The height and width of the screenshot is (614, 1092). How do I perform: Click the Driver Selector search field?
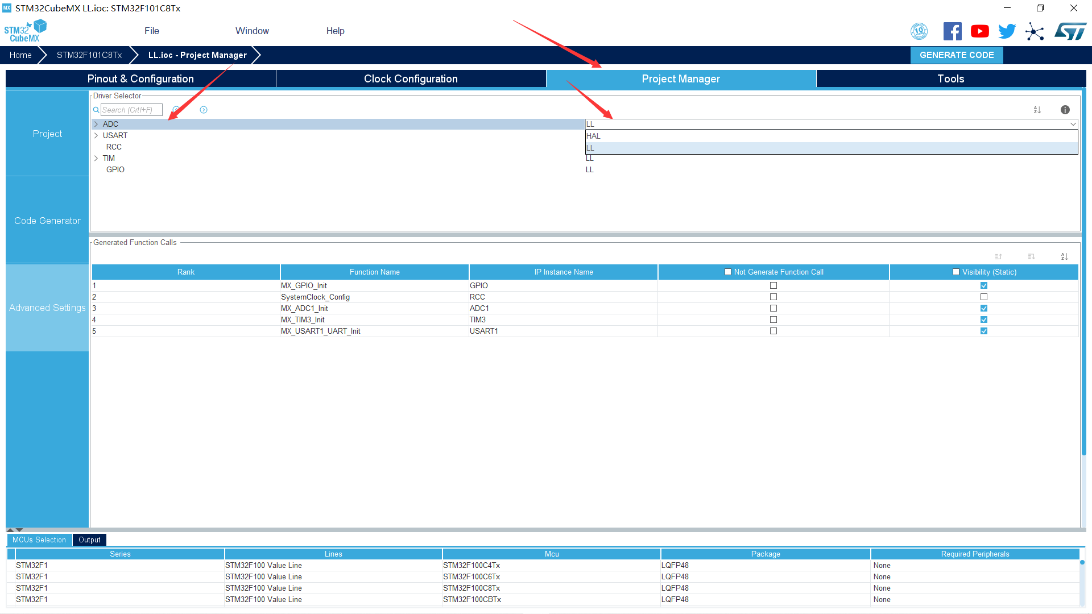click(x=131, y=110)
